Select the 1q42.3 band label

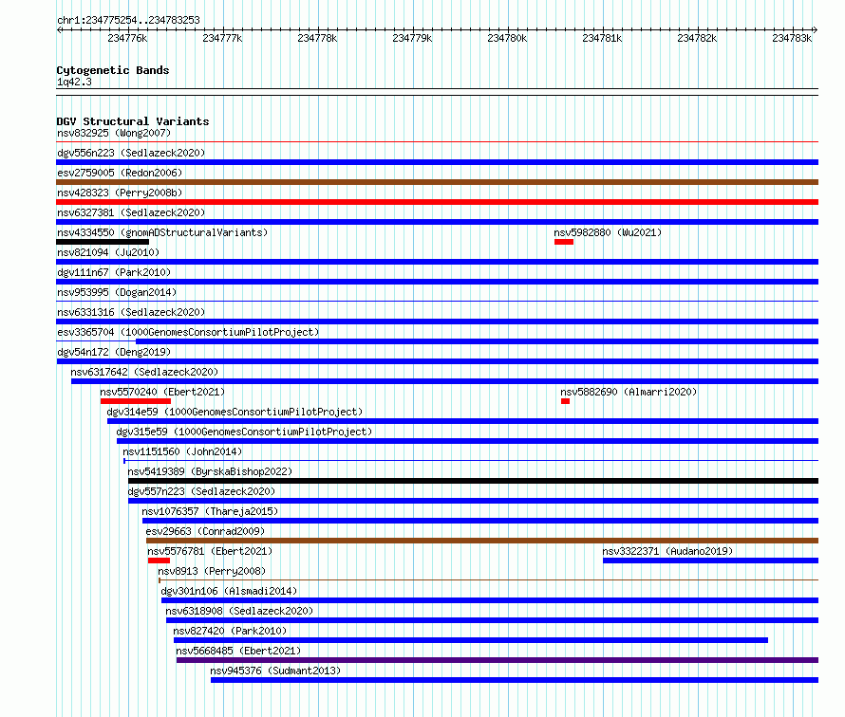pyautogui.click(x=74, y=82)
